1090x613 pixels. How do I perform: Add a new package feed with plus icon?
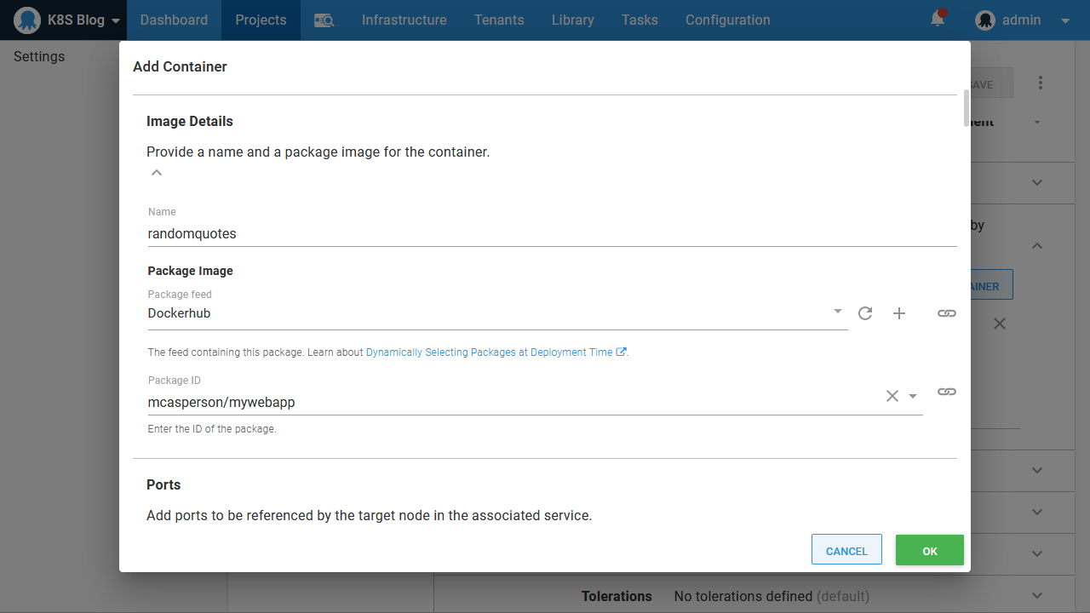[x=899, y=313]
